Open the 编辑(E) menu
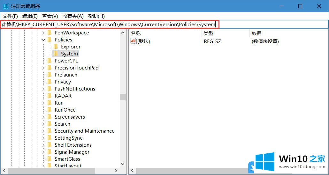This screenshot has height=175, width=329. click(x=30, y=16)
